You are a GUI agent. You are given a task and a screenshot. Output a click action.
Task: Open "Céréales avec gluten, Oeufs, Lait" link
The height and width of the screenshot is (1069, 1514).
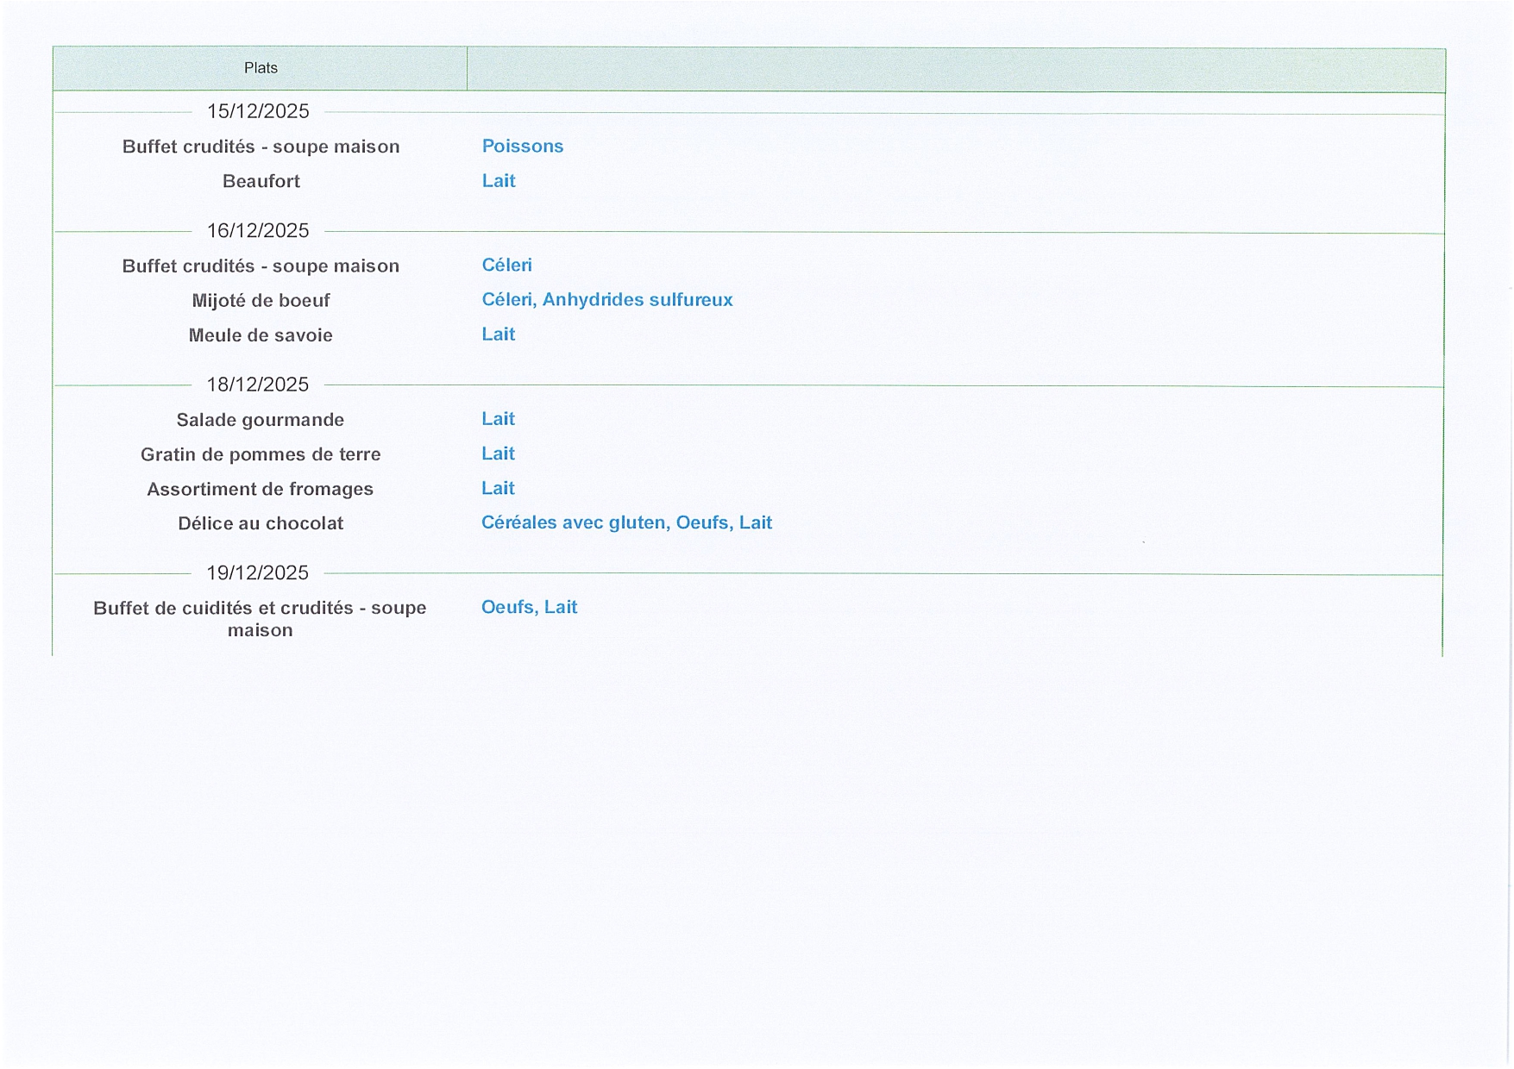click(626, 522)
